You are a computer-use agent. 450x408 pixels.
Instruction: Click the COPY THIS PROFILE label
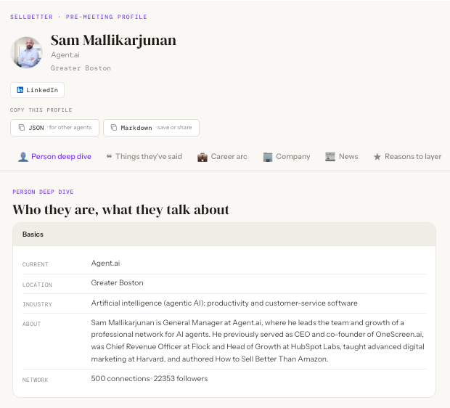41,110
